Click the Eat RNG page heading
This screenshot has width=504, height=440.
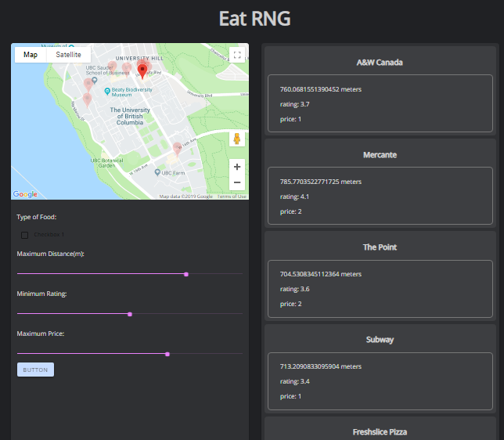coord(255,18)
